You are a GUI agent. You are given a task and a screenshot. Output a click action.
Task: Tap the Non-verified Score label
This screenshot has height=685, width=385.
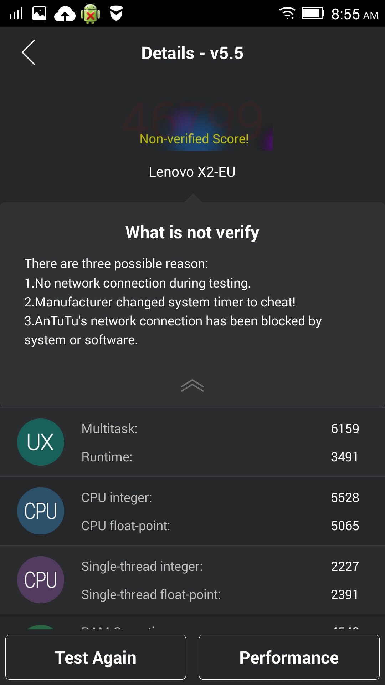[x=194, y=138]
